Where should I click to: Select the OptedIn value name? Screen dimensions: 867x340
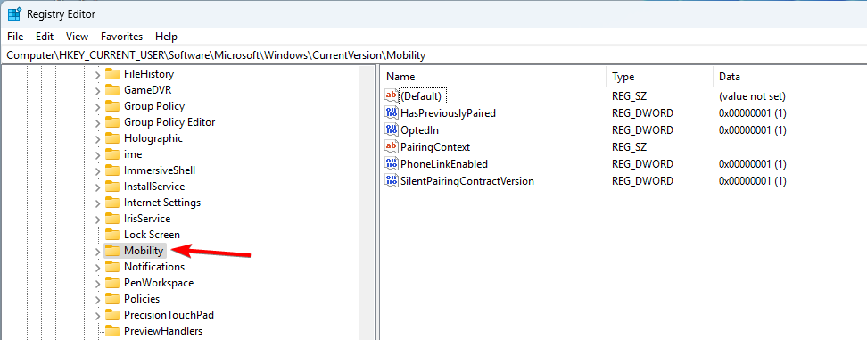[x=420, y=130]
